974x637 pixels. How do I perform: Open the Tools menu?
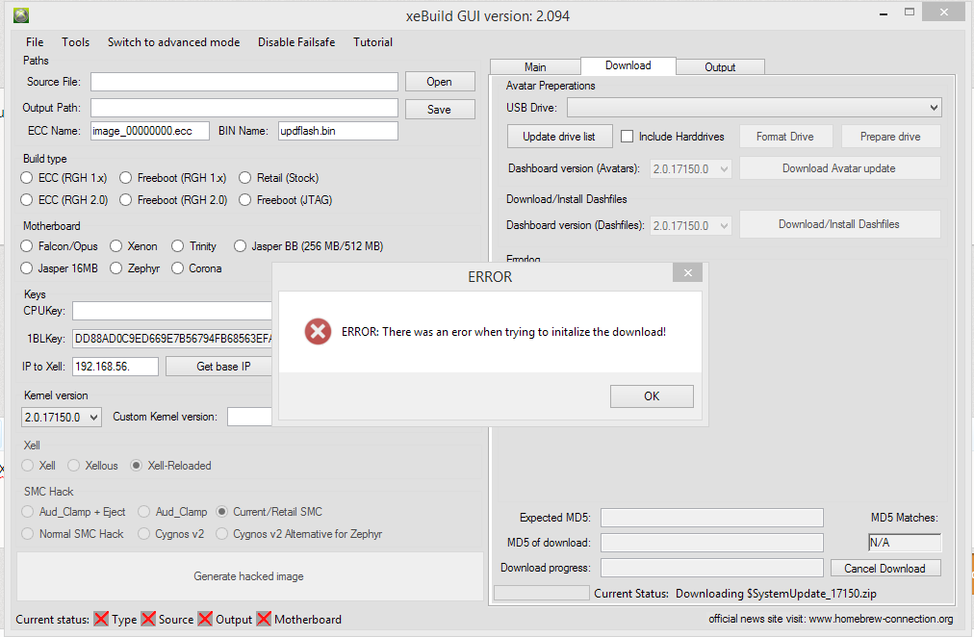75,42
